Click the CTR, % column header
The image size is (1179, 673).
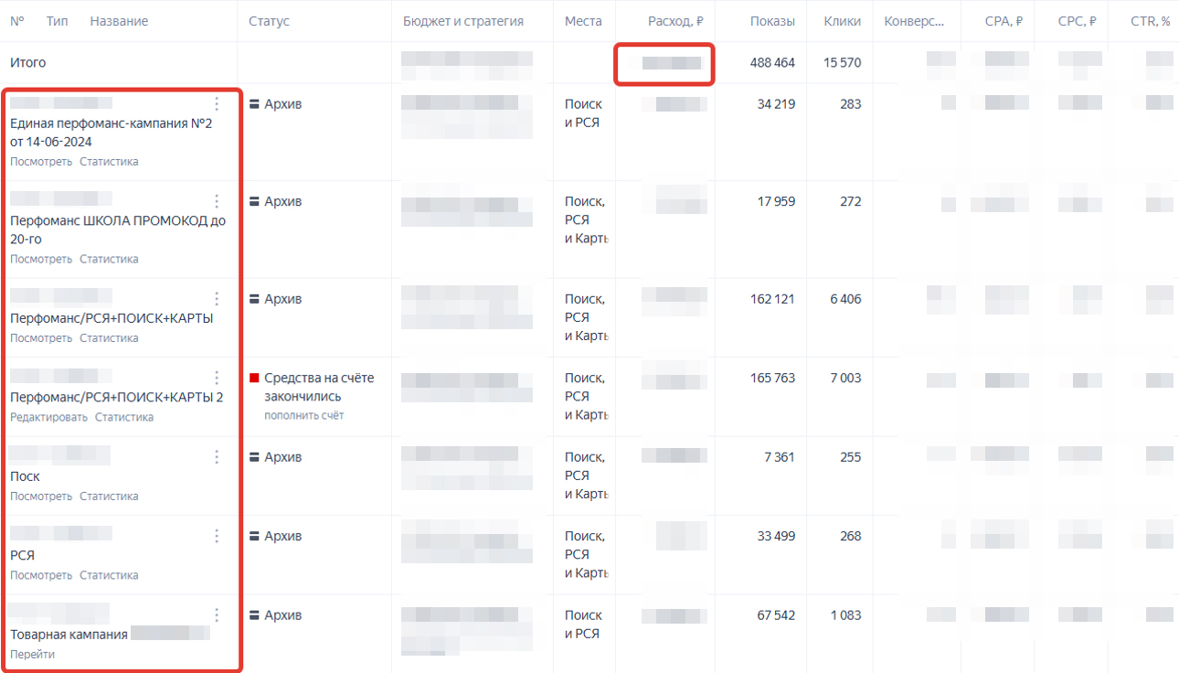point(1150,21)
